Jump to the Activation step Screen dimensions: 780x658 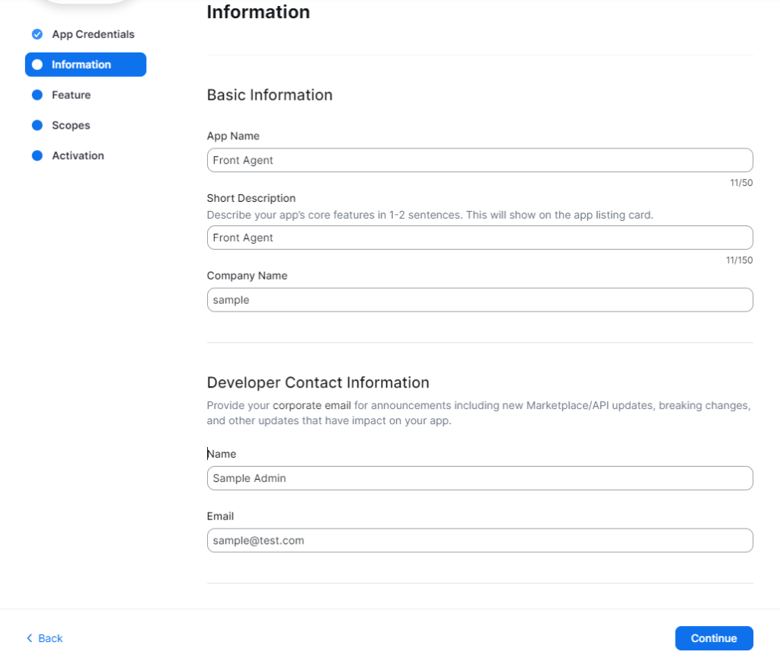coord(78,156)
